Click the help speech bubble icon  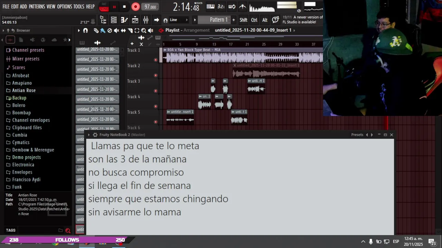pos(275,20)
